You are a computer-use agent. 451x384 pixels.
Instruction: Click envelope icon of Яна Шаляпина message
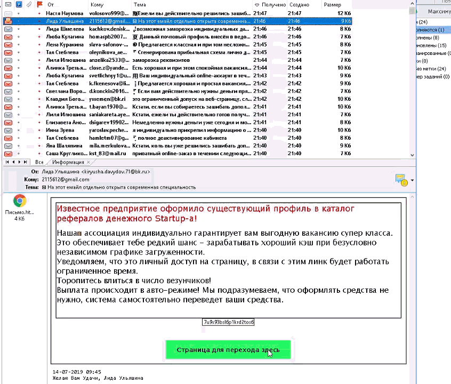click(9, 146)
